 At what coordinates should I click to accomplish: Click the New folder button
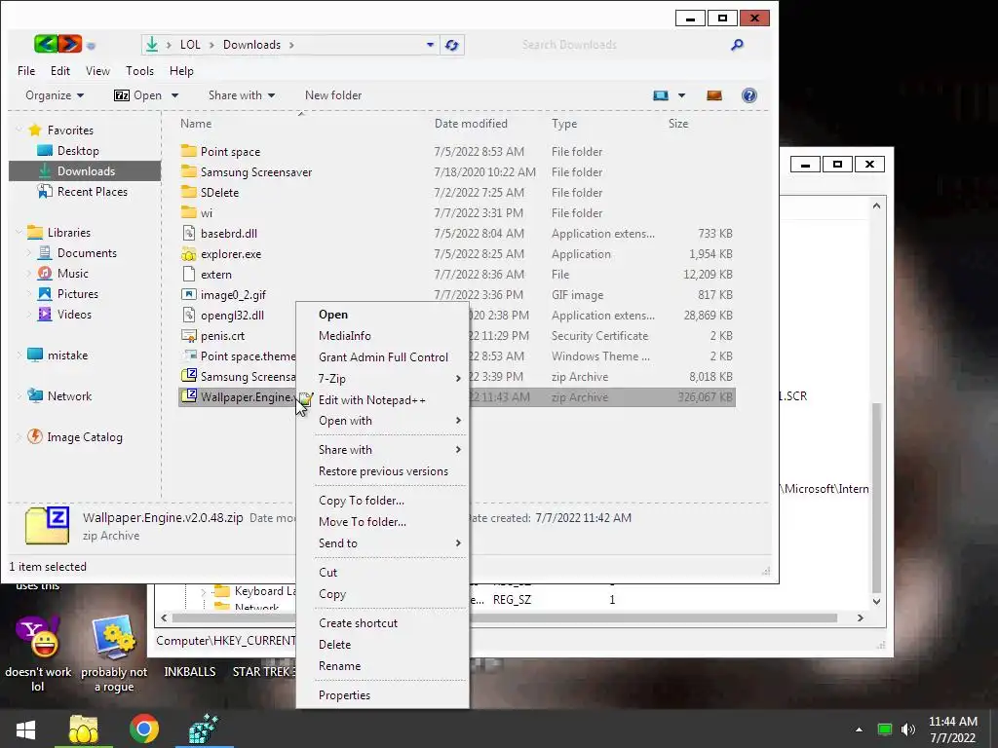[333, 95]
